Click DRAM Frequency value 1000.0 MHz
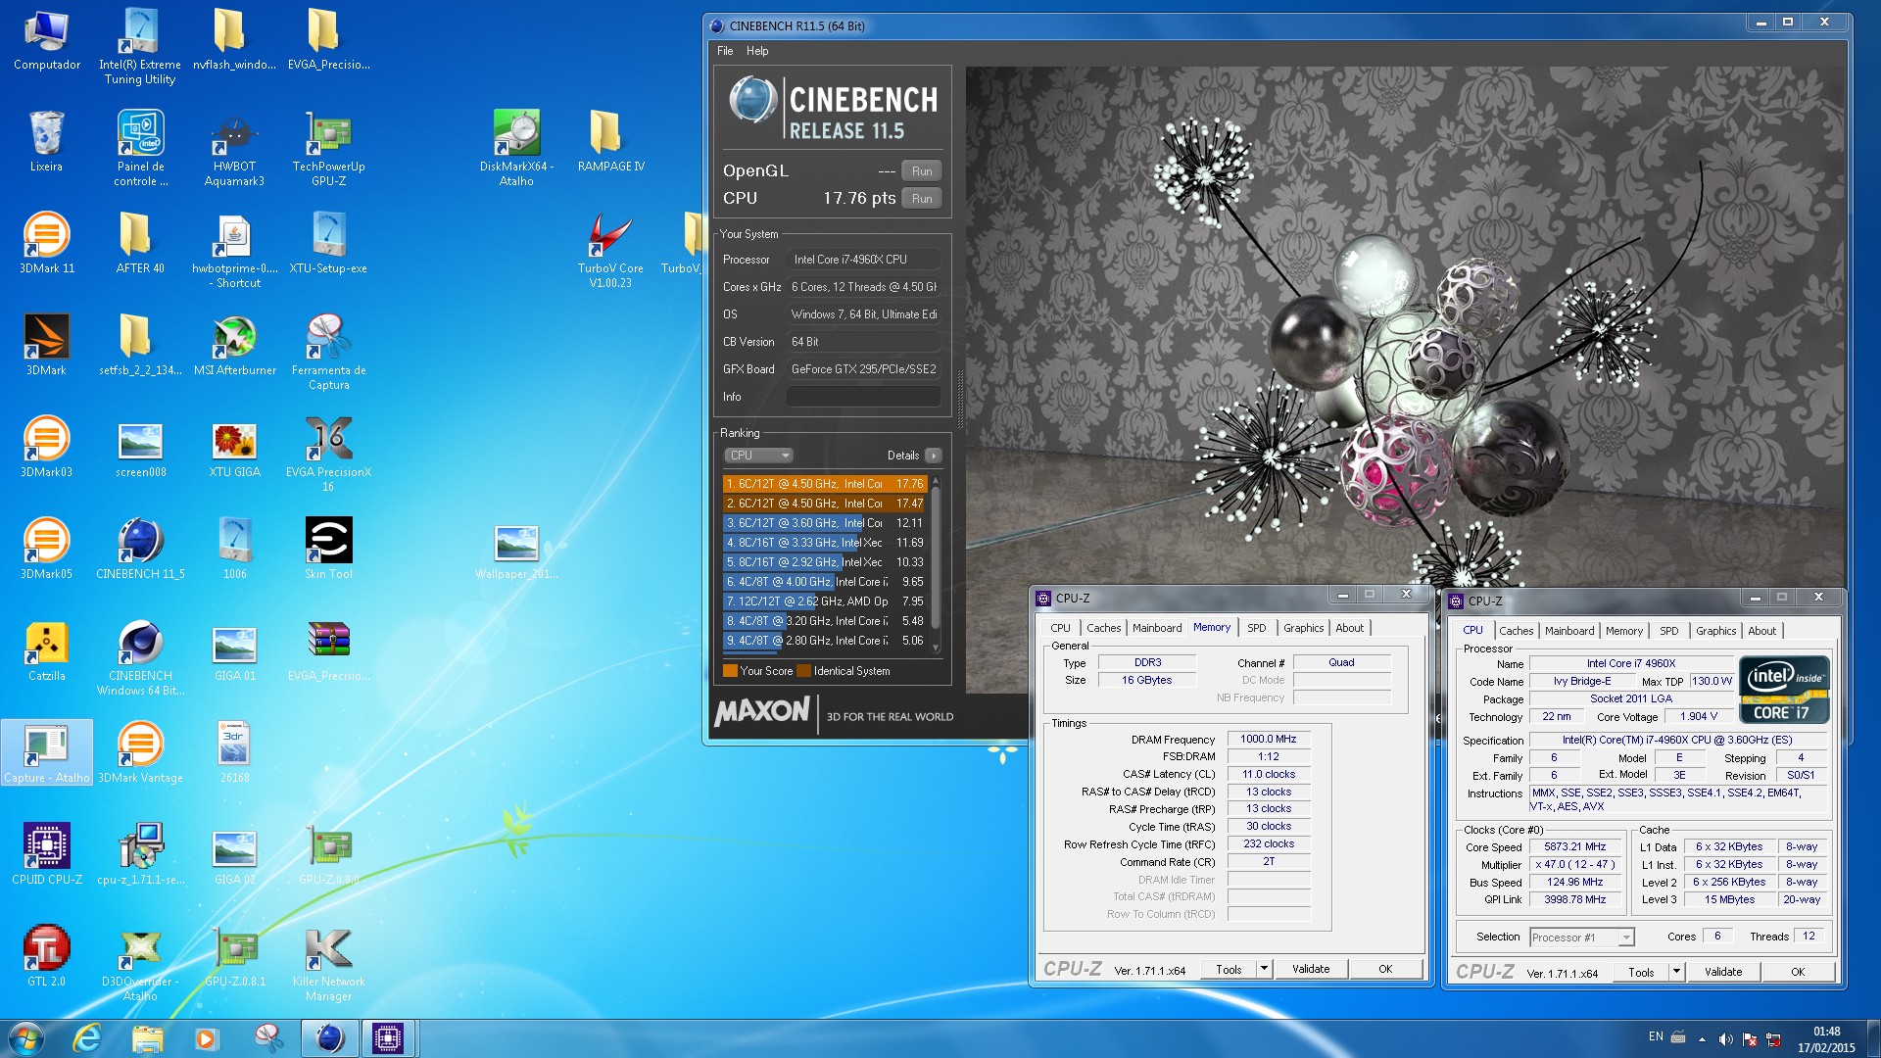The image size is (1881, 1058). coord(1268,740)
